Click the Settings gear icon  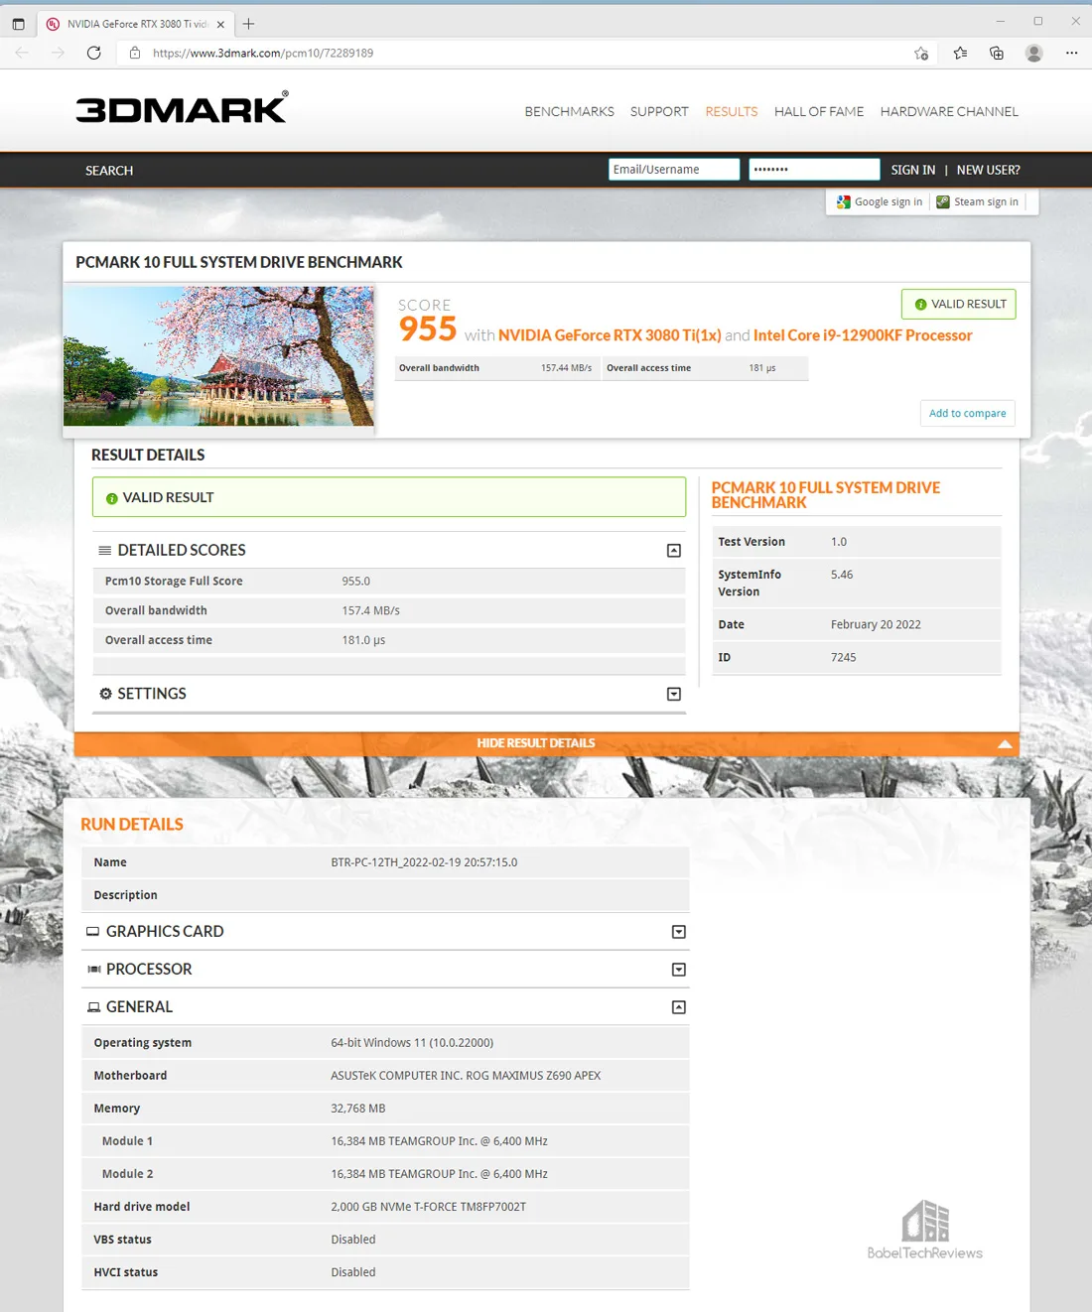click(x=105, y=694)
